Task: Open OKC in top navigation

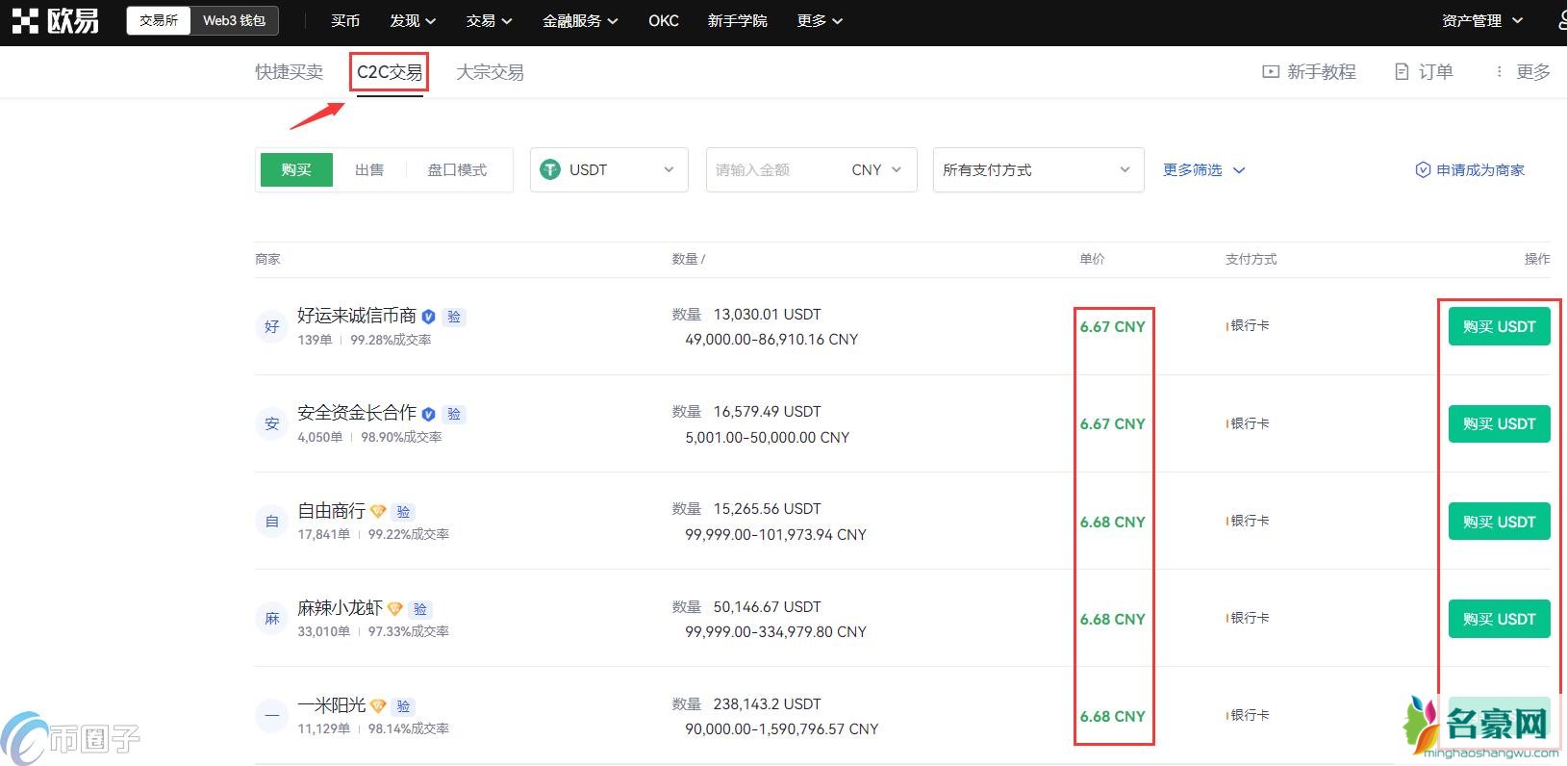Action: coord(664,20)
